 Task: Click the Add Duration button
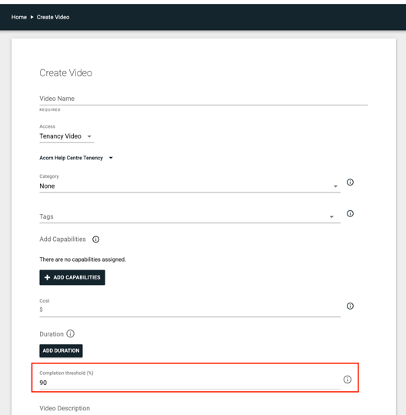pos(61,350)
